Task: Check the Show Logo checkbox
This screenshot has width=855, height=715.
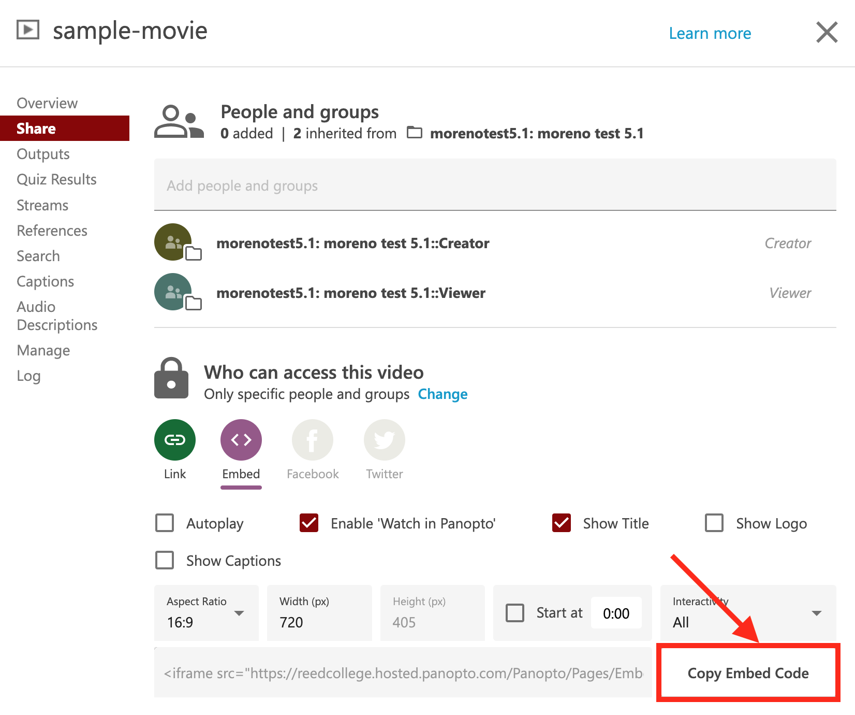Action: tap(714, 523)
